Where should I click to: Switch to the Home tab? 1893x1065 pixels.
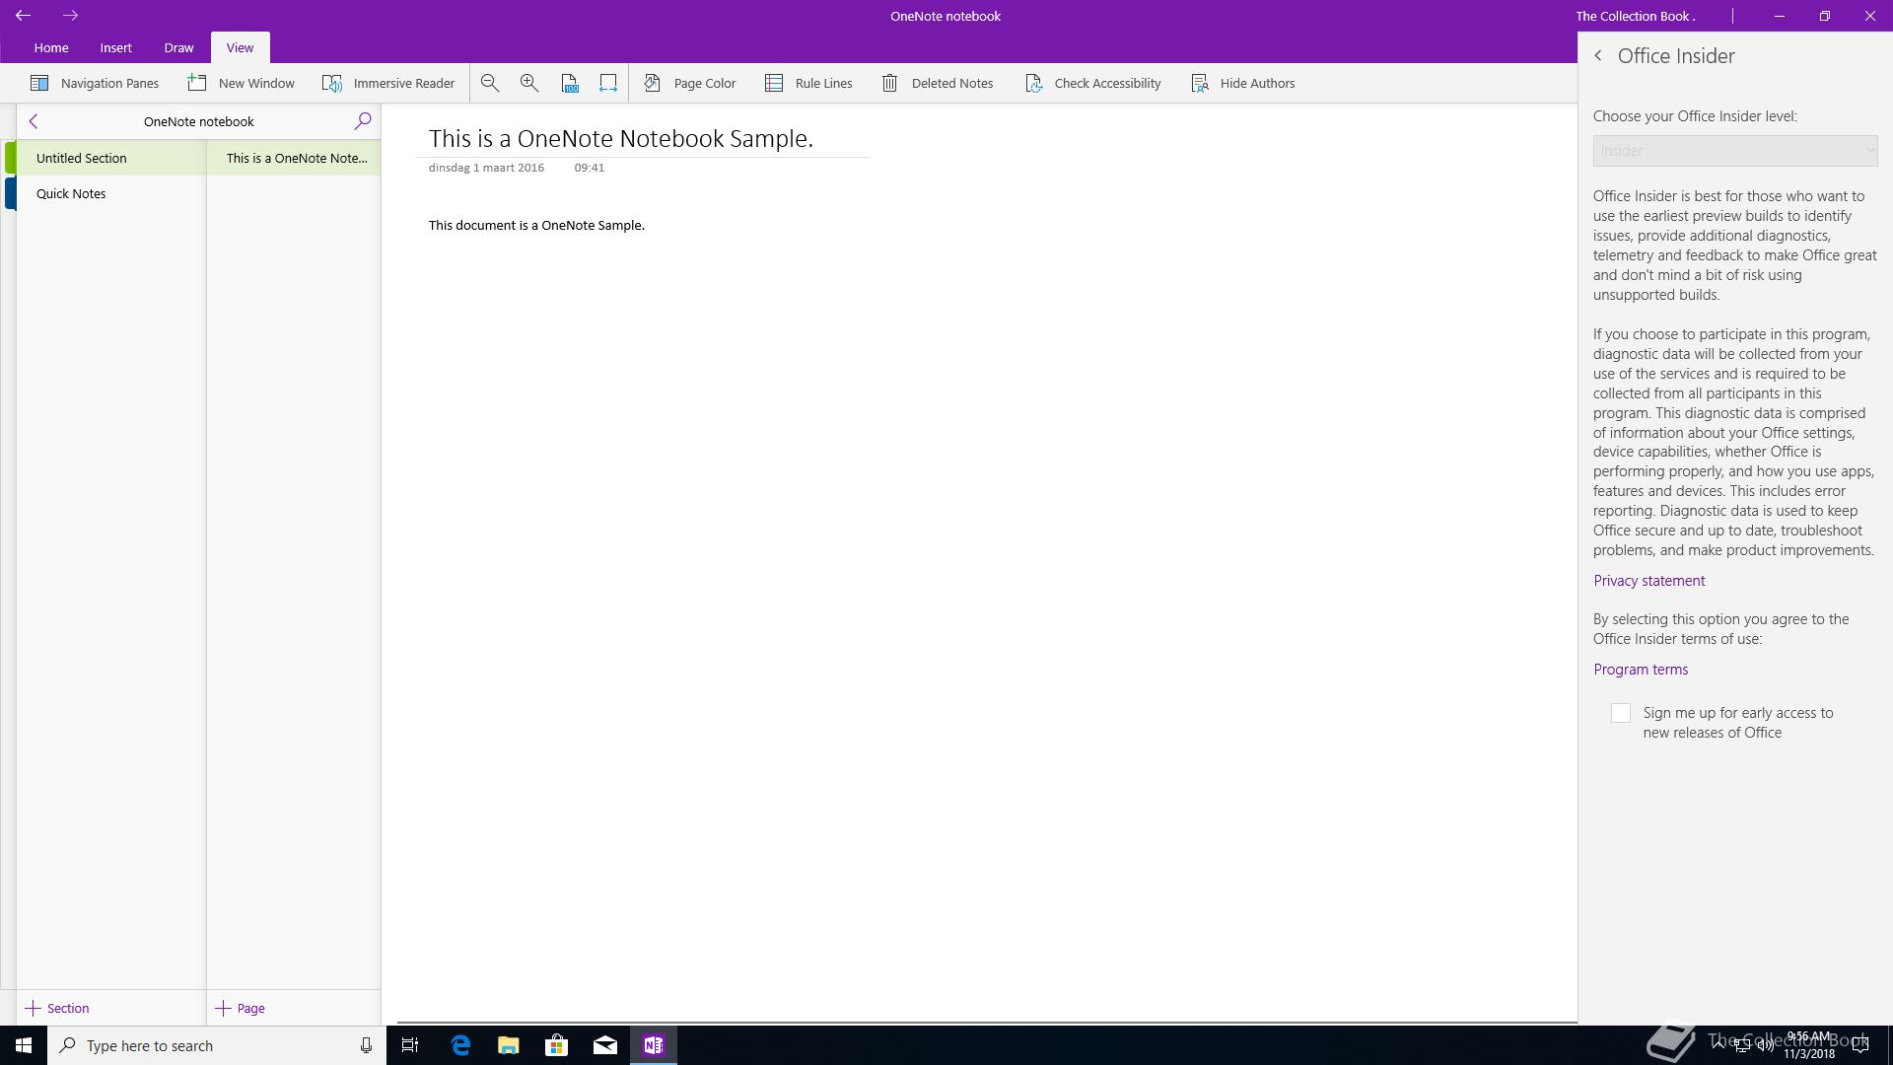(51, 47)
